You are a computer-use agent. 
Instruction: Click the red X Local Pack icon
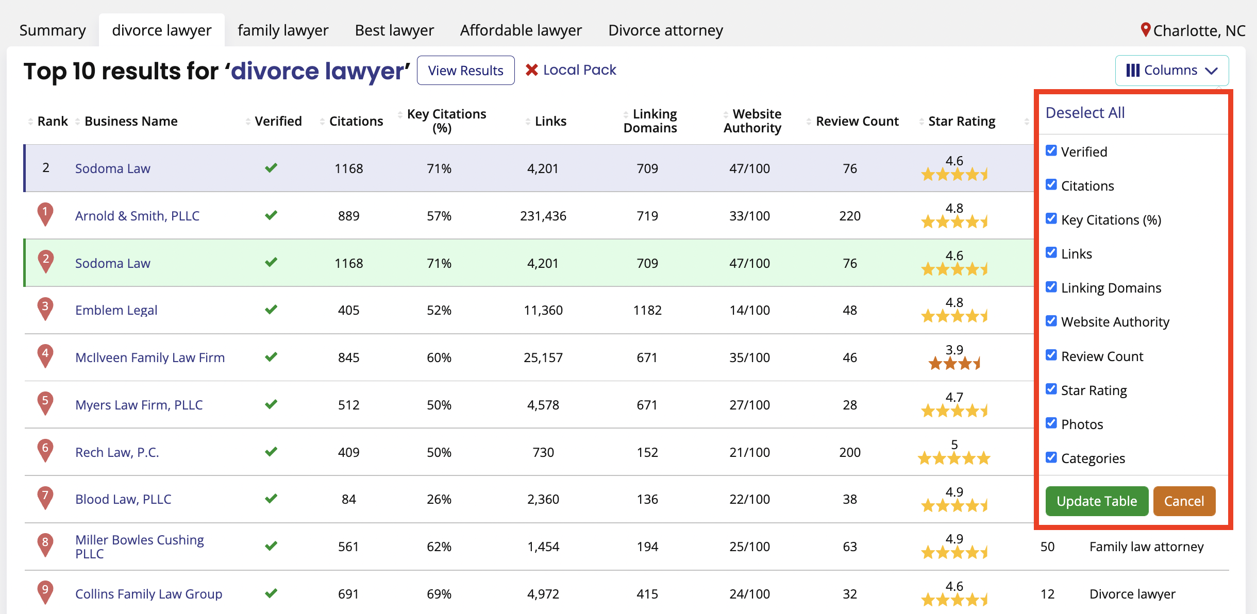pos(531,70)
